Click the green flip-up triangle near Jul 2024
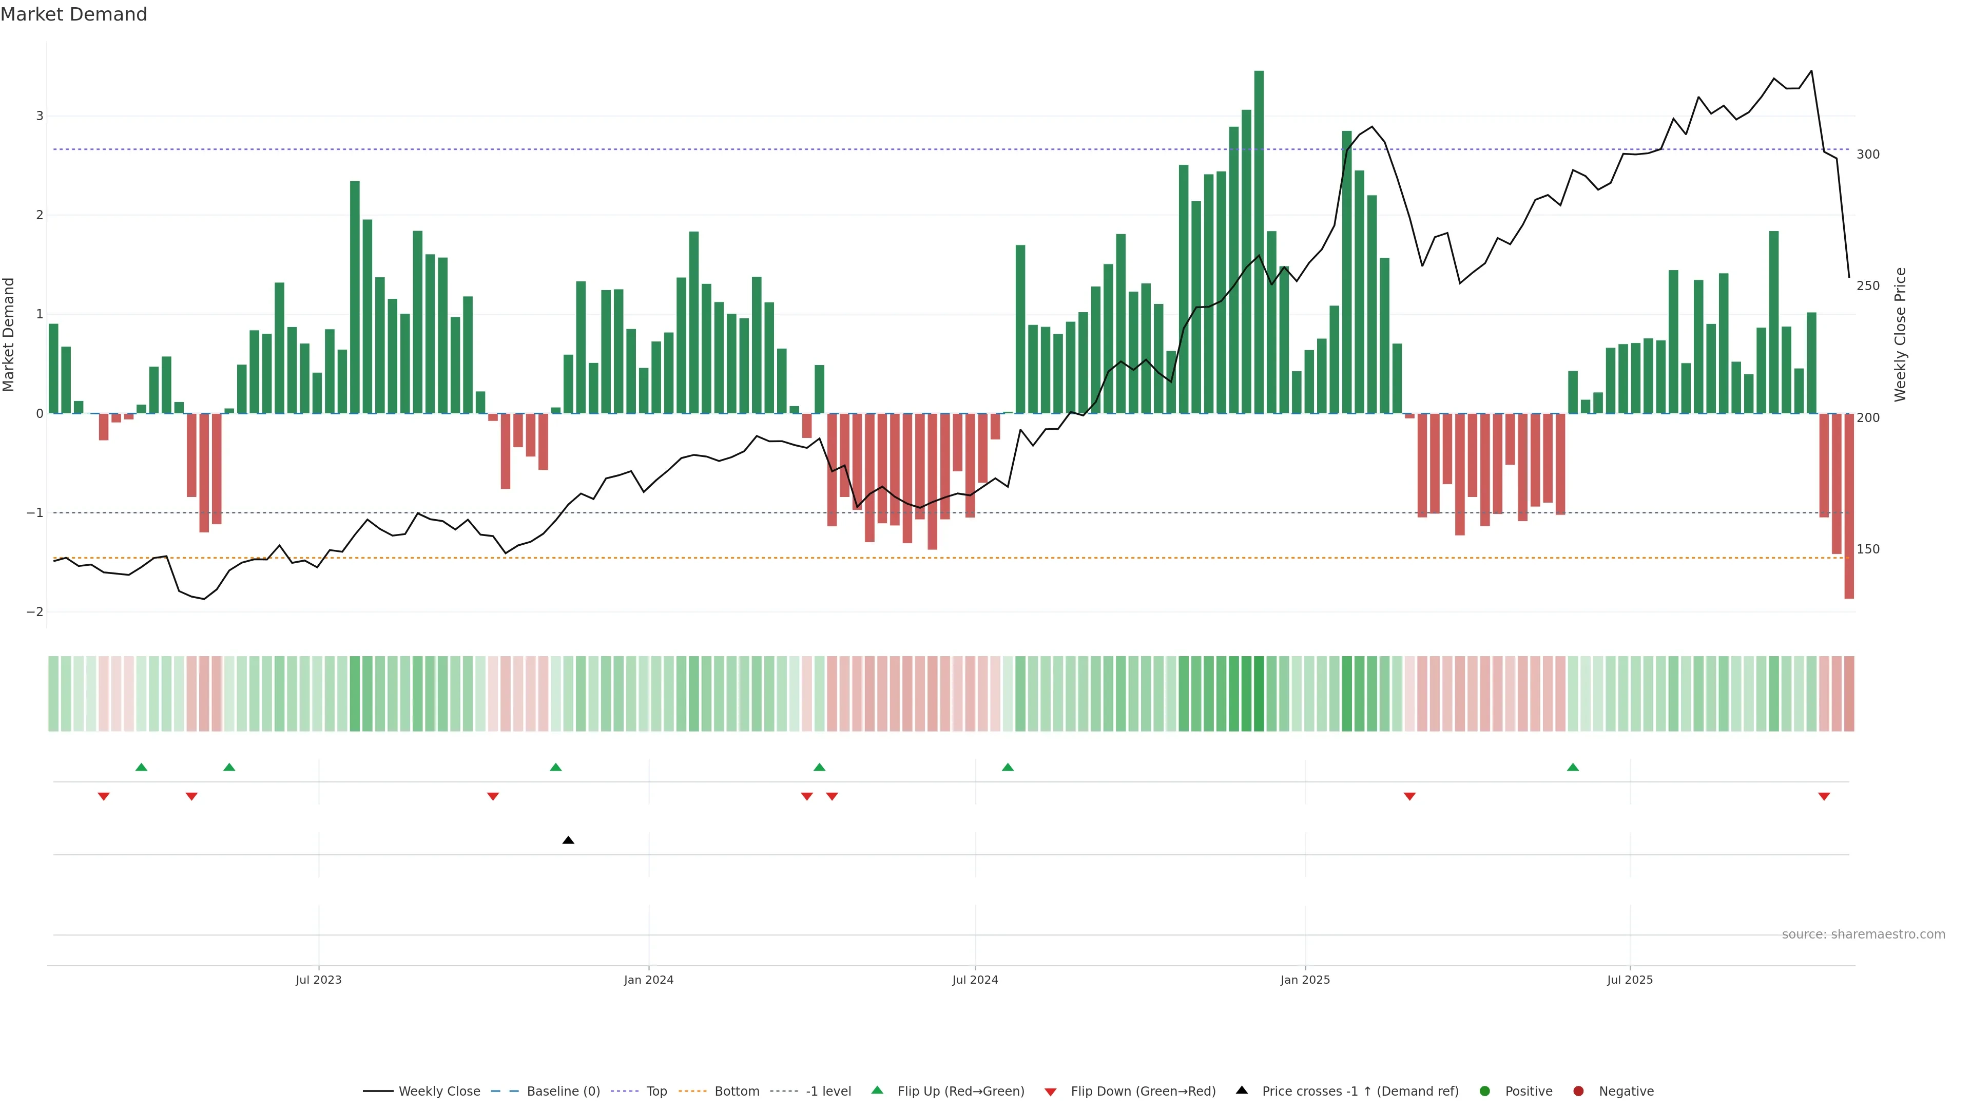The image size is (1971, 1109). coord(1008,767)
